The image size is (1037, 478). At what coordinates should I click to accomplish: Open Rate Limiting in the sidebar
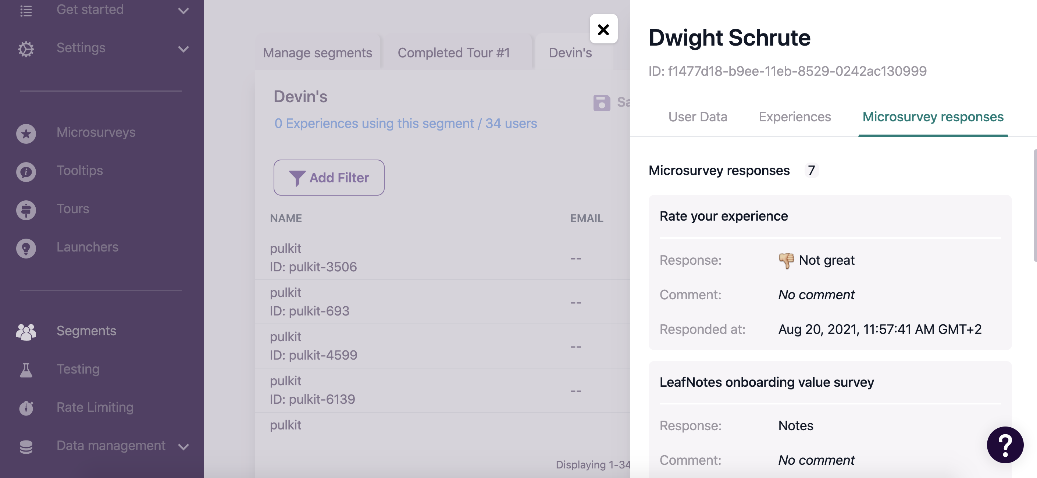coord(95,407)
